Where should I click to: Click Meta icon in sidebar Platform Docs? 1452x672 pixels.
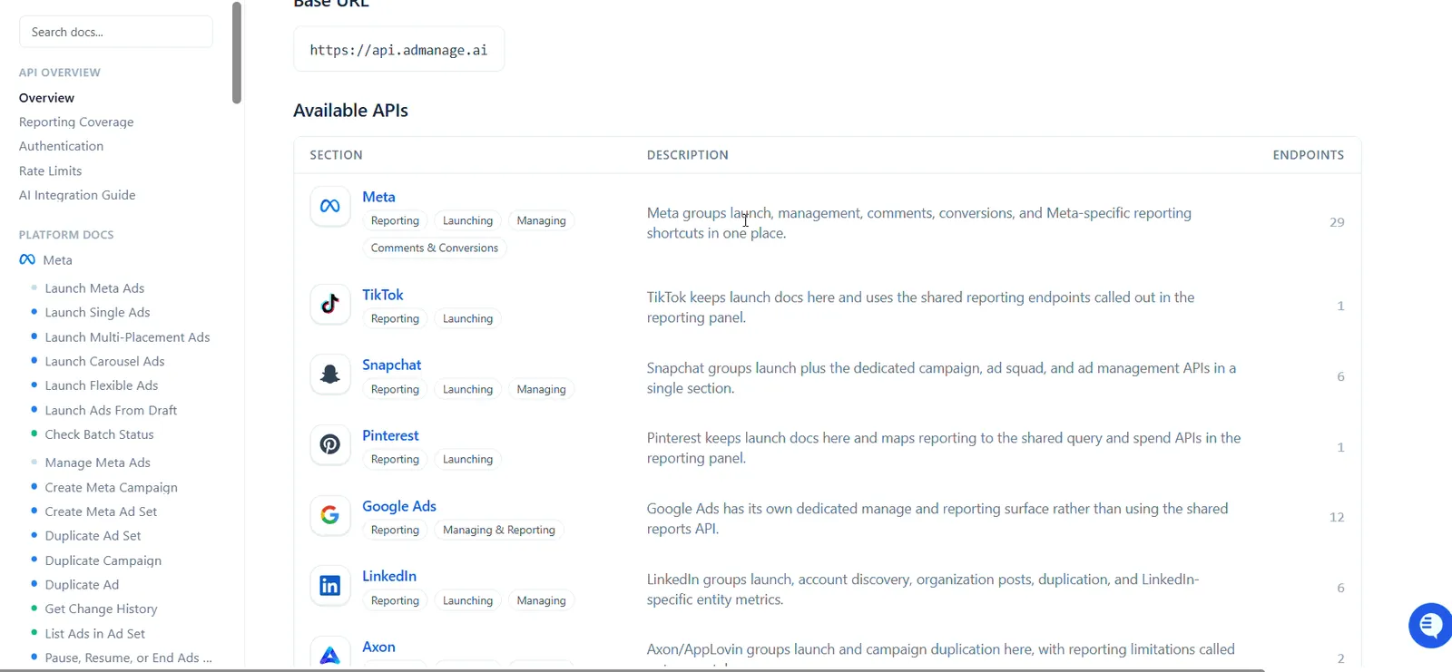pos(27,259)
